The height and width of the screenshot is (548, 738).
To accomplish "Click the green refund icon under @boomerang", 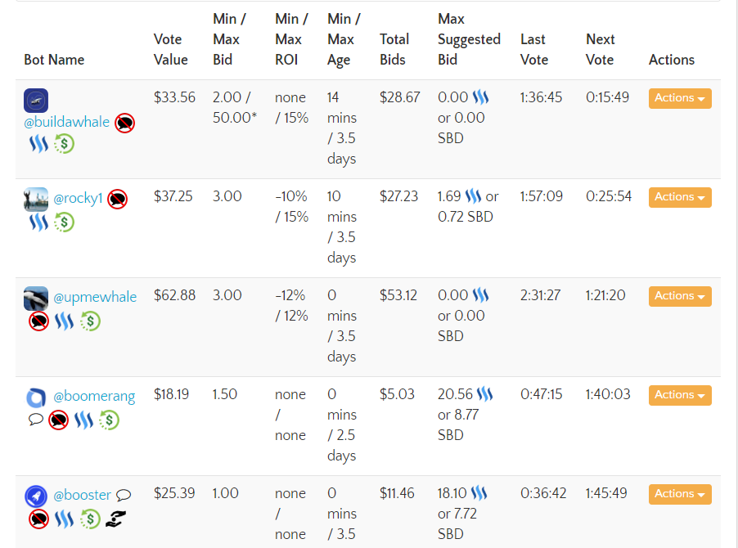I will [109, 420].
